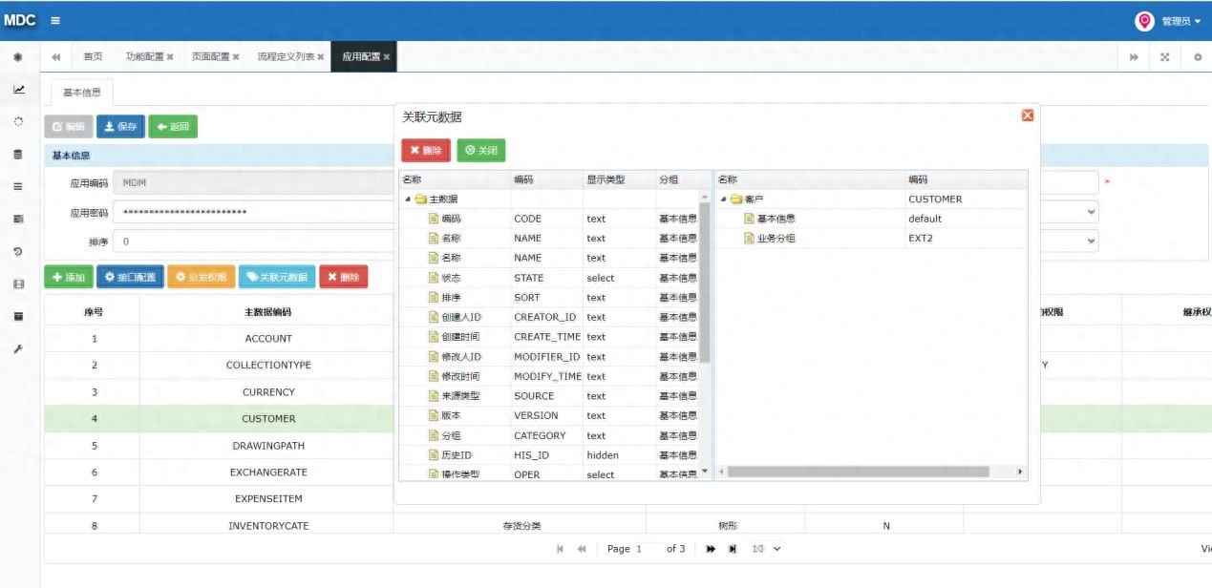Open the history icon in left sidebar
This screenshot has width=1212, height=588.
click(18, 252)
